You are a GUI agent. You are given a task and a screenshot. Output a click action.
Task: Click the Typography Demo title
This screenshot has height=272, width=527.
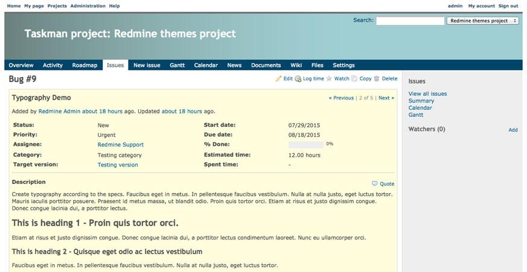coord(41,98)
